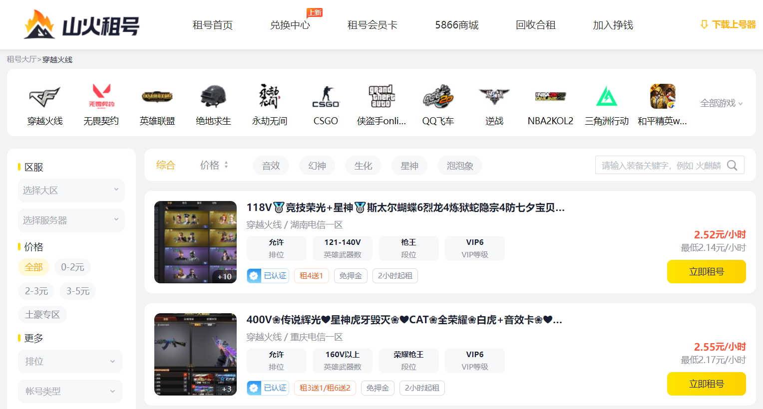
Task: Choose the 绝地求生 helmet icon
Action: tap(213, 97)
